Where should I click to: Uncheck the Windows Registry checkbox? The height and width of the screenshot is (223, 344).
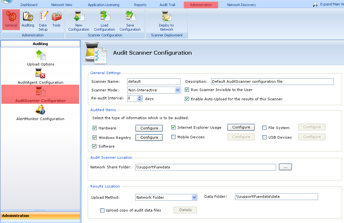tap(94, 137)
